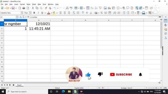The width and height of the screenshot is (168, 94).
Task: Open the Font Color dropdown arrow
Action: tap(51, 13)
